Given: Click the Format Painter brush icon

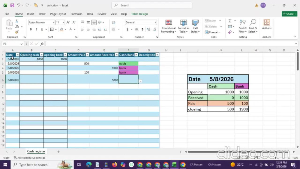Looking at the screenshot, I should click(16, 32).
